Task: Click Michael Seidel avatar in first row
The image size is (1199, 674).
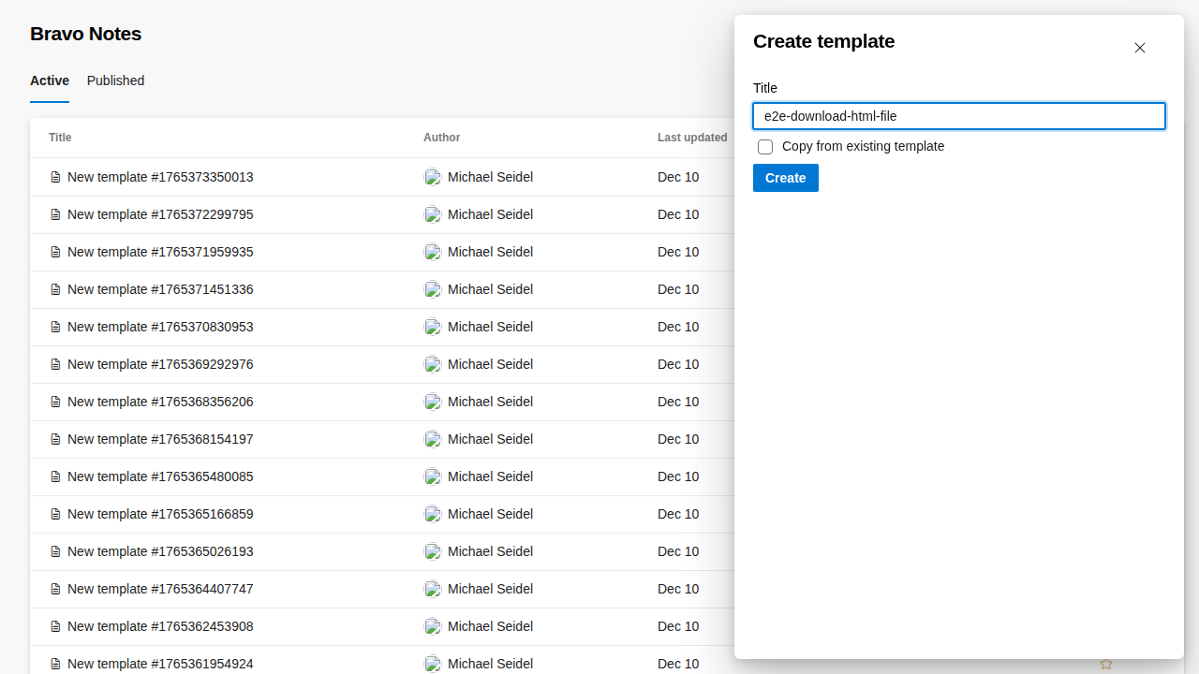Action: pyautogui.click(x=433, y=177)
